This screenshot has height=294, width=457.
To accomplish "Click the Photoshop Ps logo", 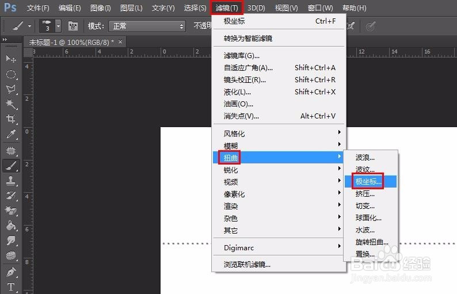I will click(x=10, y=7).
